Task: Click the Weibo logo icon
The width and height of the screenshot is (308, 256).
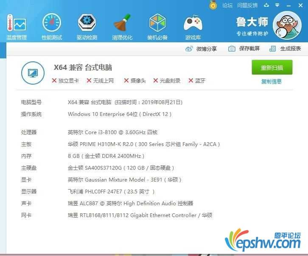Action: coord(189,49)
